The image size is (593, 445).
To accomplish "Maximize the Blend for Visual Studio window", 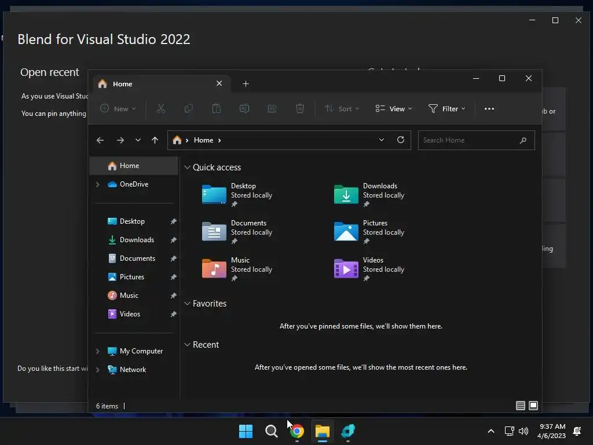I will coord(555,20).
